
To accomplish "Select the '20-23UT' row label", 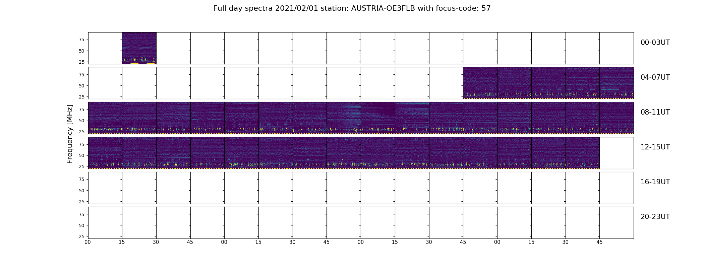I will coord(655,217).
